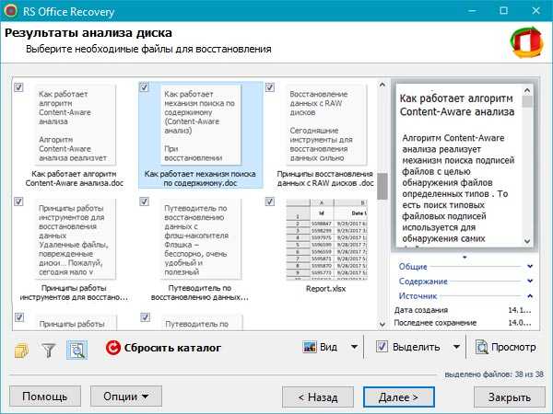Click the Выделить label
Image resolution: width=553 pixels, height=414 pixels.
coord(417,348)
